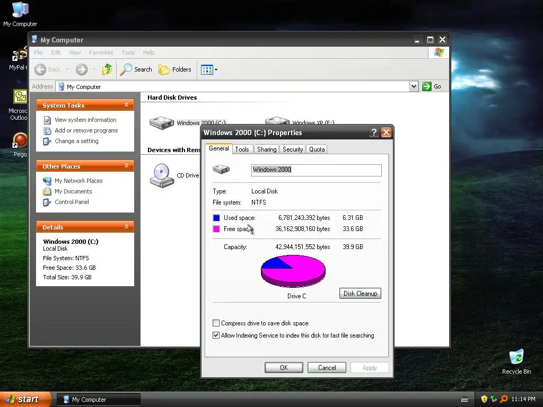The image size is (543, 407).
Task: Click OK in Properties dialog
Action: pos(284,368)
